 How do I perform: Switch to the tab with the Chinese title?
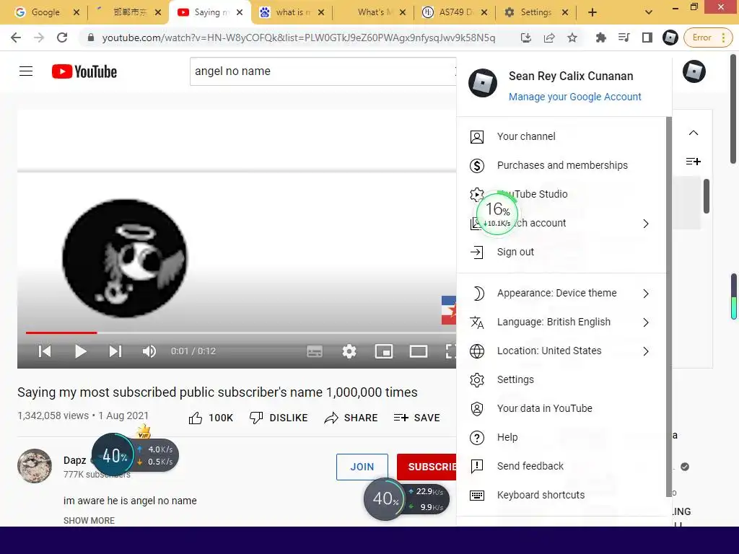point(130,12)
